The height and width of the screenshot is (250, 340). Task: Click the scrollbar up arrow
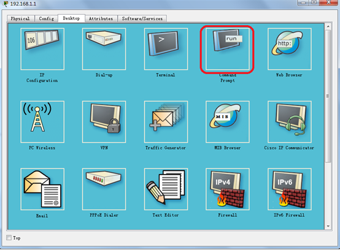click(328, 26)
